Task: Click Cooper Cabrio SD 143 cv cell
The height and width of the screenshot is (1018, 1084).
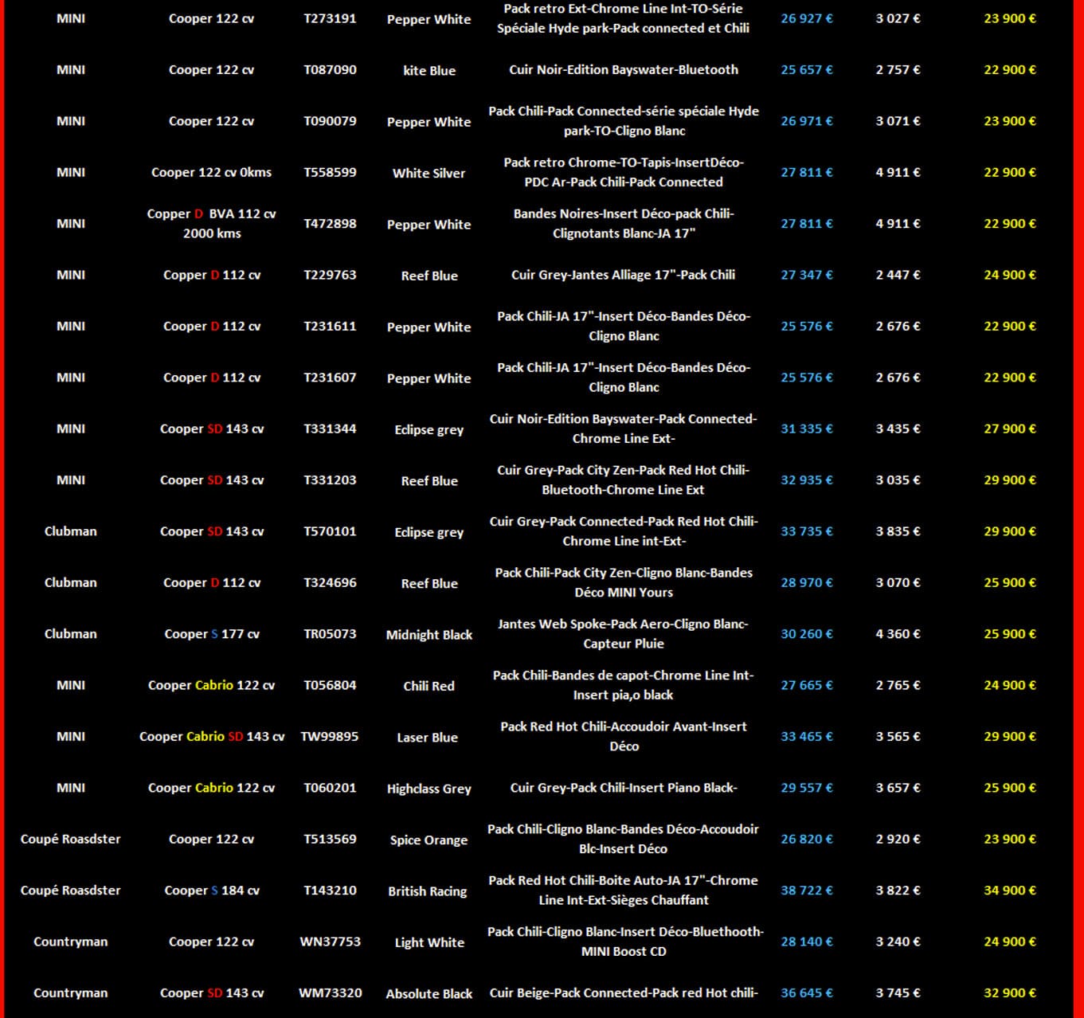Action: click(x=212, y=737)
